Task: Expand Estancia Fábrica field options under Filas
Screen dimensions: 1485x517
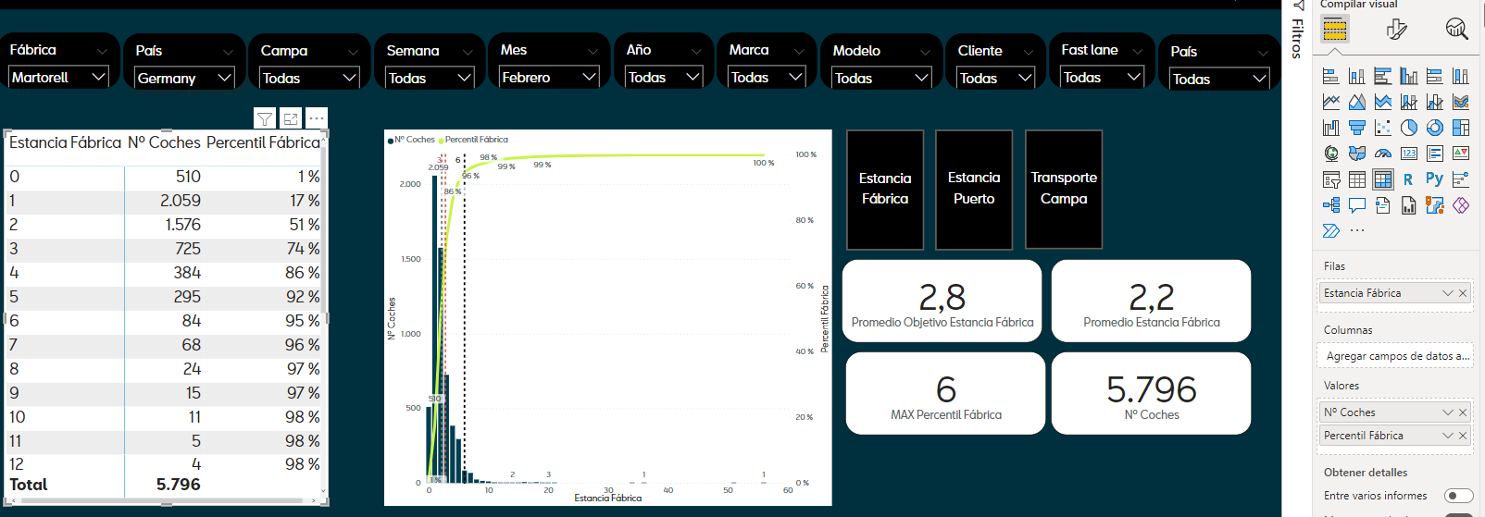Action: 1447,293
